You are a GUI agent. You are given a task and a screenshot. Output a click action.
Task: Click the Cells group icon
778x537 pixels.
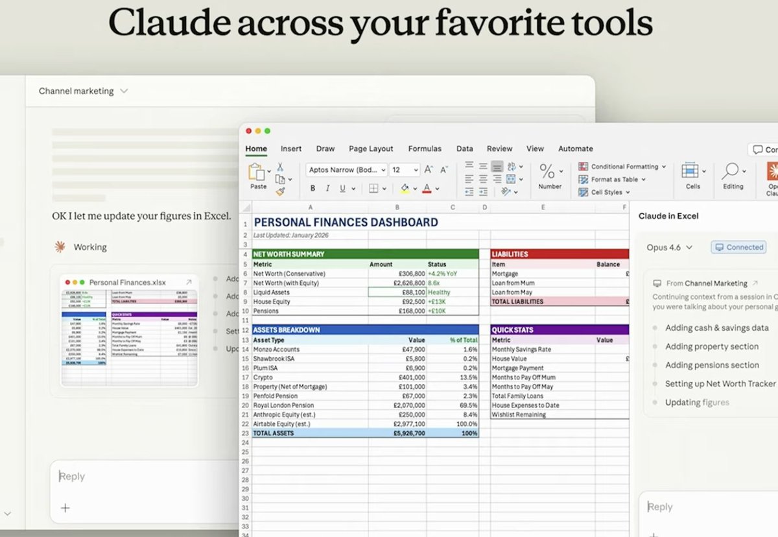pos(690,171)
